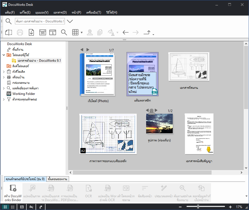Click the import document toolbar icon

tap(31, 32)
